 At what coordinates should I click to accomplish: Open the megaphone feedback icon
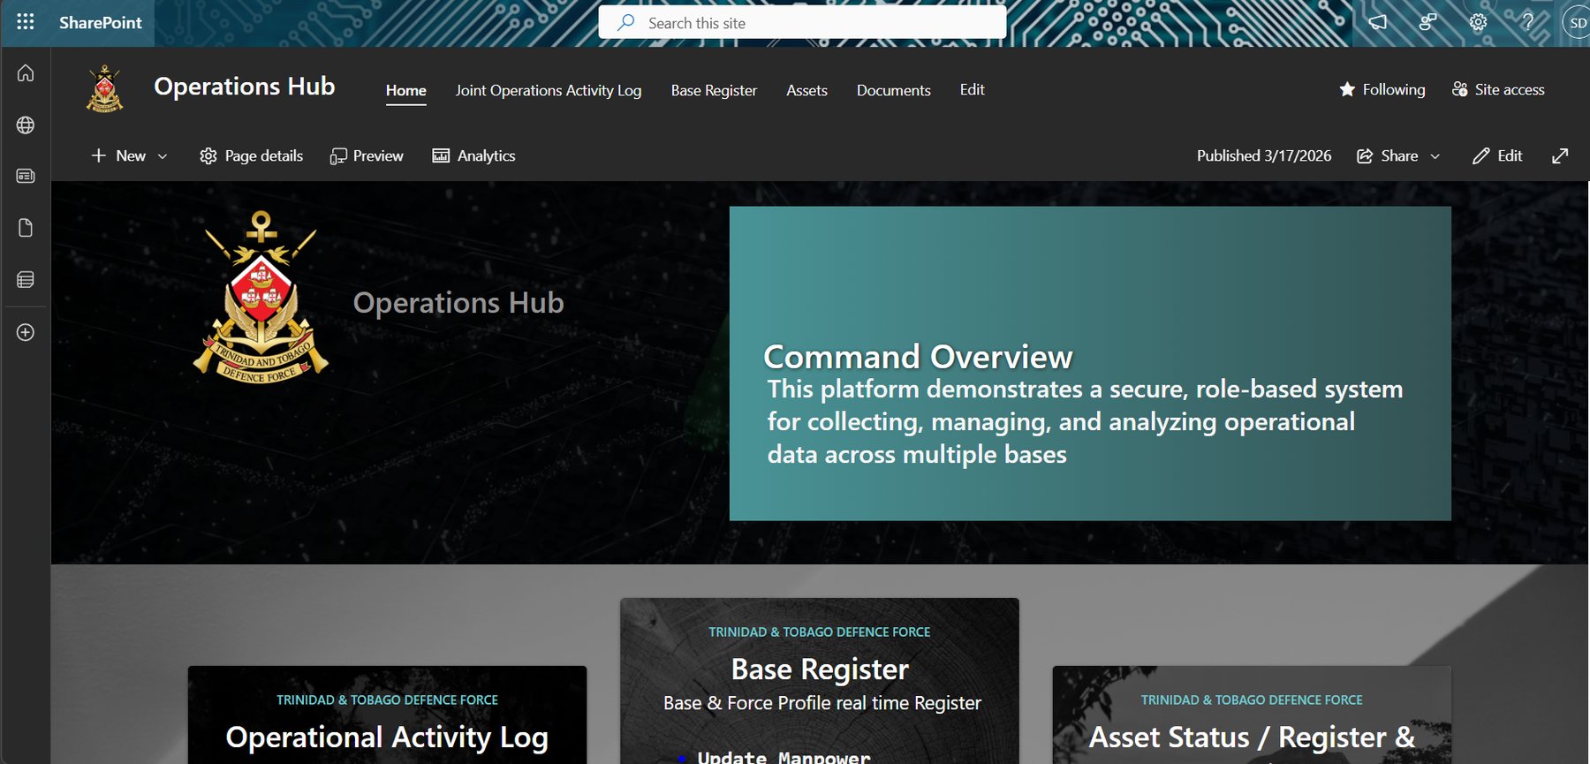(x=1378, y=23)
